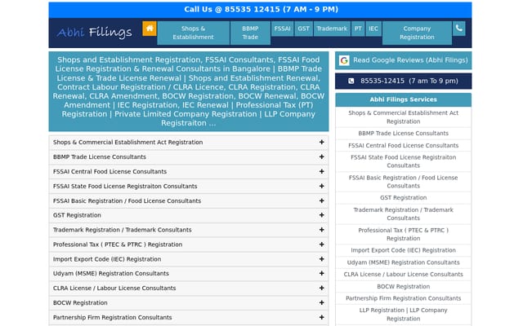Click BOCW Registration accordion title text
The width and height of the screenshot is (523, 326).
80,302
